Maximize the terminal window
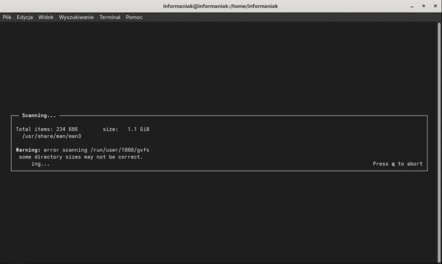The width and height of the screenshot is (442, 264). coord(423,6)
